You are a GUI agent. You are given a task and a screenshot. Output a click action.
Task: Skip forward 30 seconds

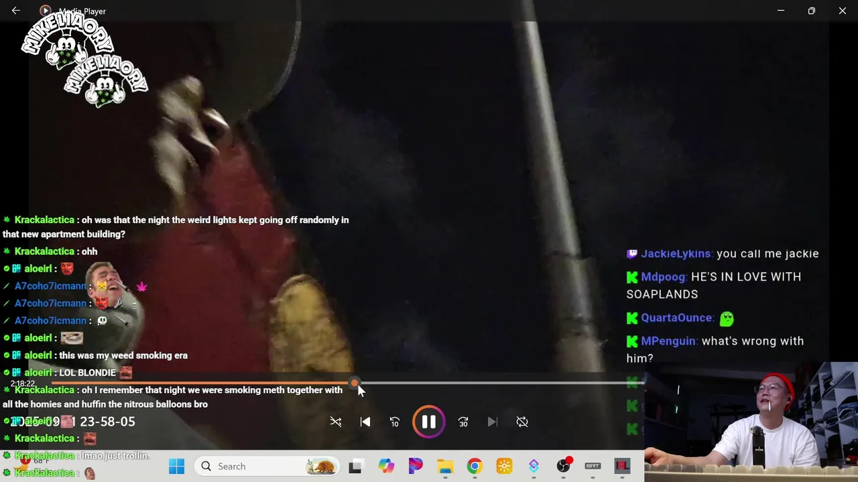point(463,422)
